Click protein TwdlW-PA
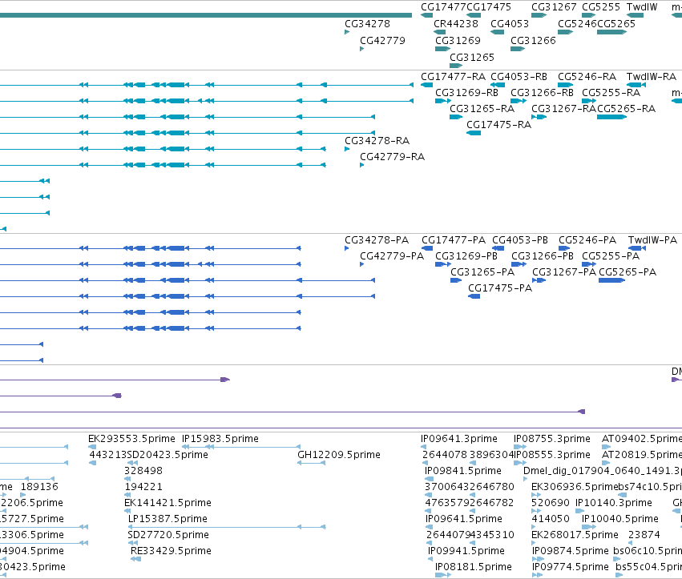682x579 pixels. (x=653, y=240)
